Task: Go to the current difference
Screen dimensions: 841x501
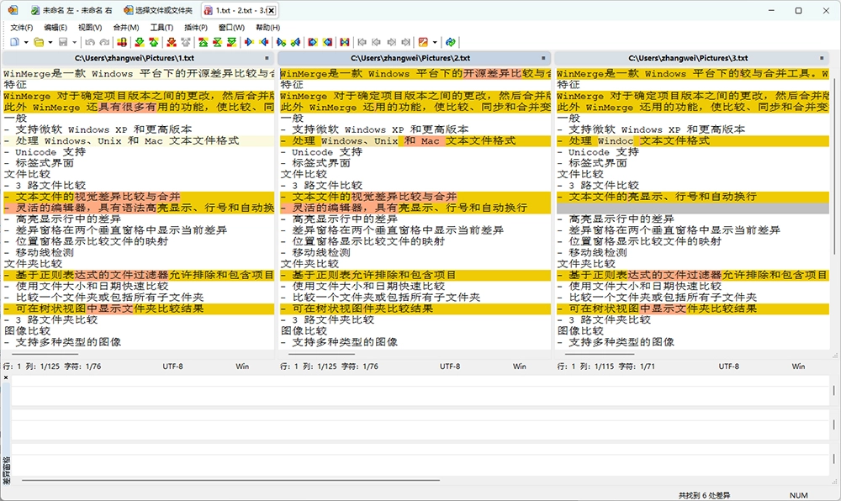Action: 217,42
